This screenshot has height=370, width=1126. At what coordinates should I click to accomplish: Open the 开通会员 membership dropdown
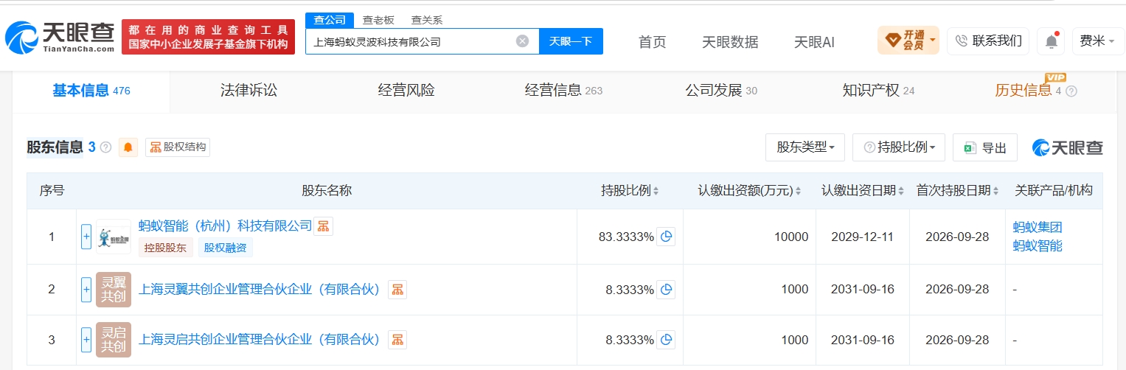[x=908, y=40]
